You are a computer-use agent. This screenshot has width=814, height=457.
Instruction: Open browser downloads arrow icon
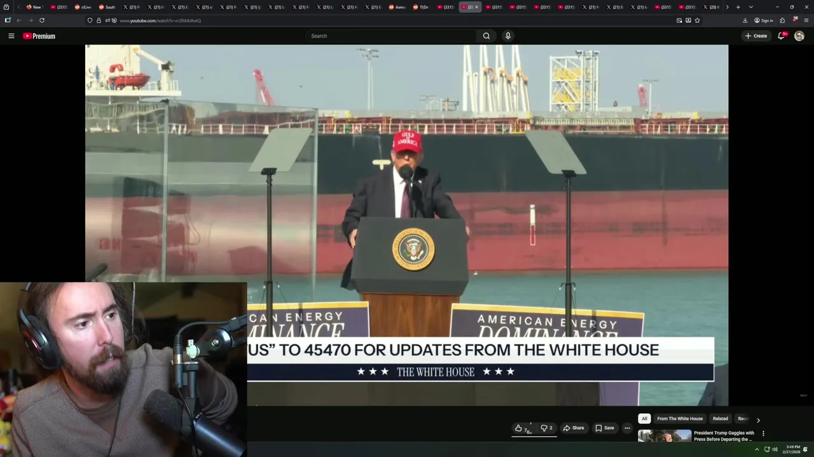coord(745,20)
